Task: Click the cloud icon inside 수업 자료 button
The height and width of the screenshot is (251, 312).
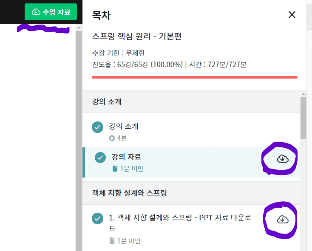Action: [x=36, y=12]
